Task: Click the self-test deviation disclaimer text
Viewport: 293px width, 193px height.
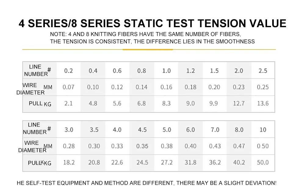Action: (146, 183)
